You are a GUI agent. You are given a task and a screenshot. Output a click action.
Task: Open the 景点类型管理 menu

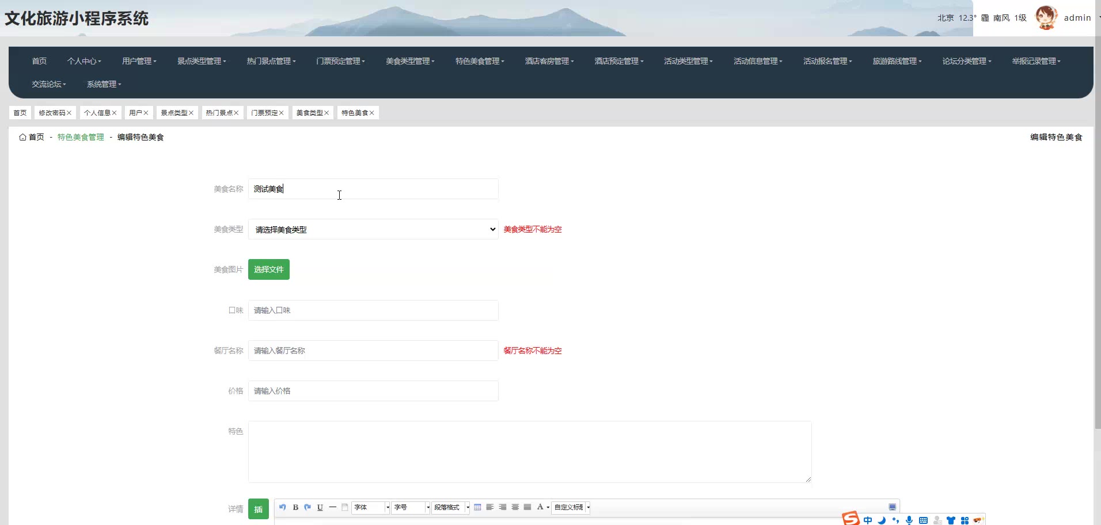(202, 61)
